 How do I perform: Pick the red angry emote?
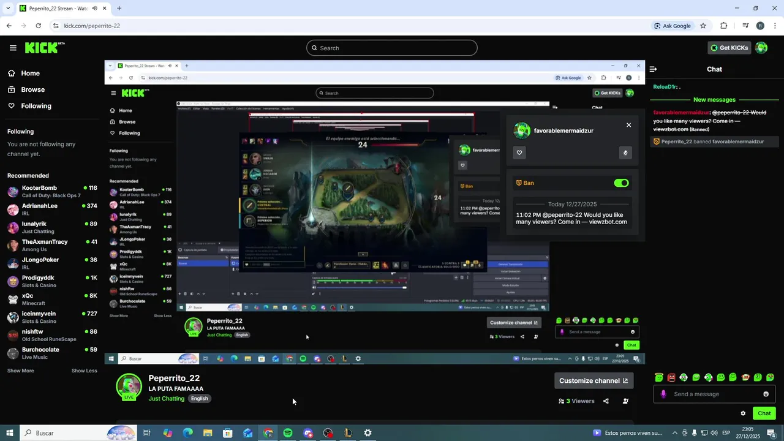(671, 377)
